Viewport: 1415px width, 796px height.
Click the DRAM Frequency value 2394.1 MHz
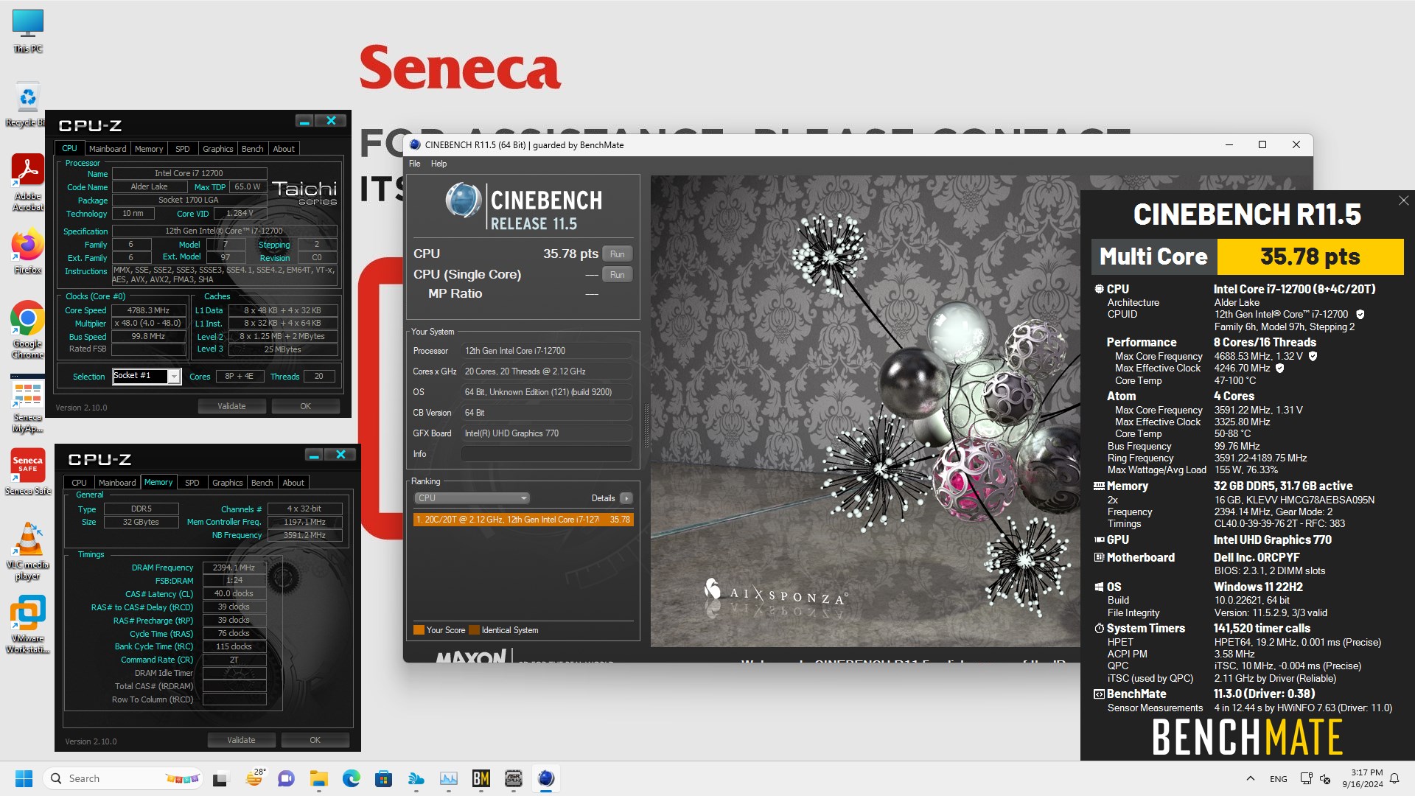(x=234, y=568)
